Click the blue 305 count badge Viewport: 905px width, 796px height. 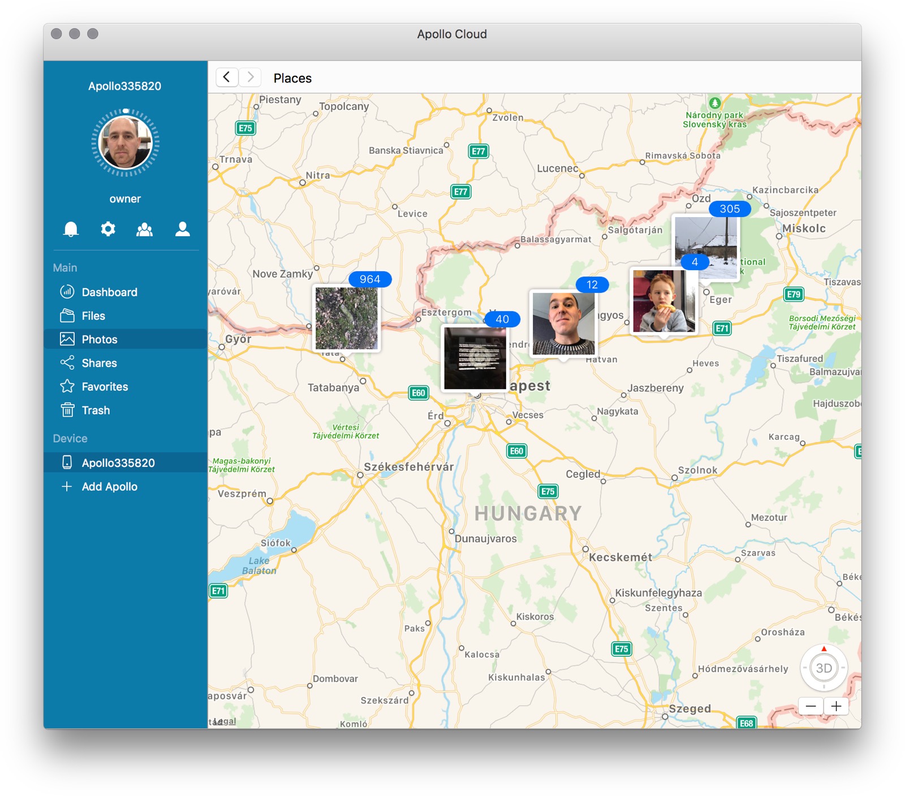pos(730,209)
